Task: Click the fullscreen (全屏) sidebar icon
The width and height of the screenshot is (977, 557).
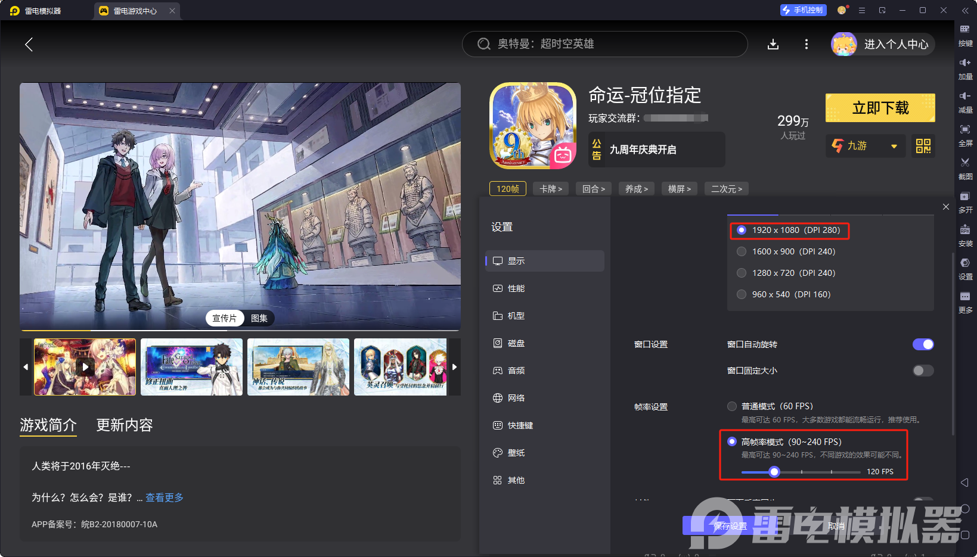Action: pos(966,135)
